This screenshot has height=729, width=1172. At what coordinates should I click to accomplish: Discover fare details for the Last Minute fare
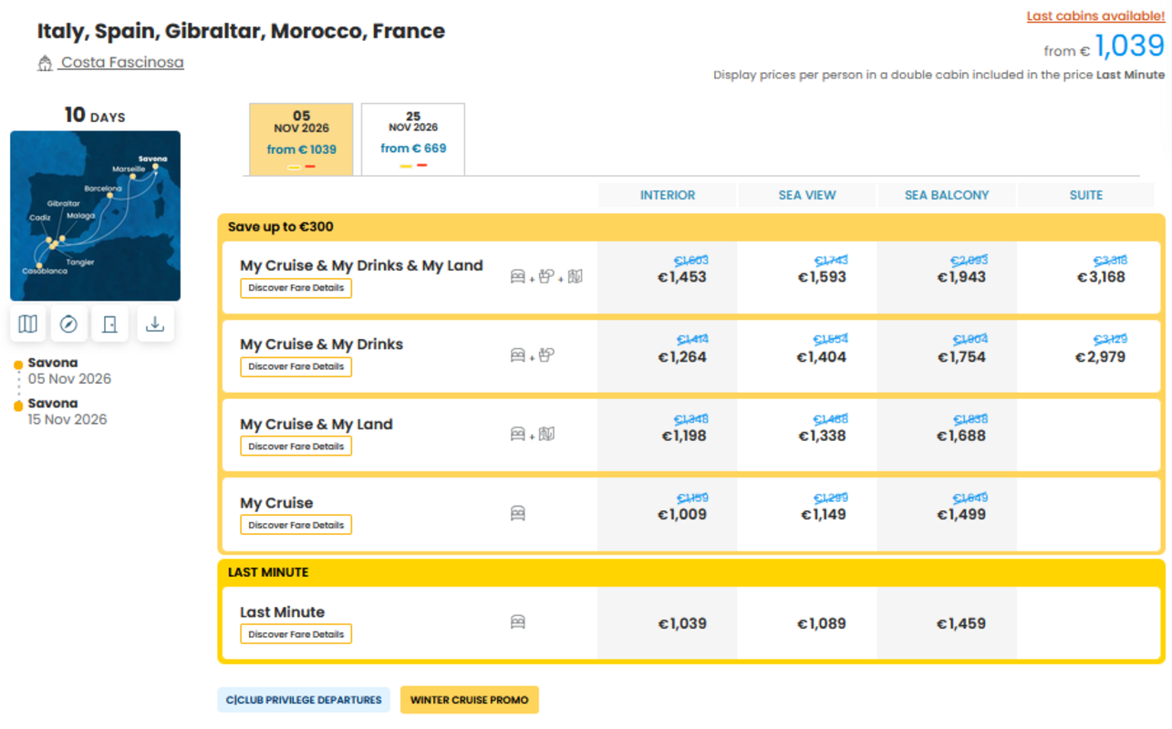pyautogui.click(x=296, y=634)
